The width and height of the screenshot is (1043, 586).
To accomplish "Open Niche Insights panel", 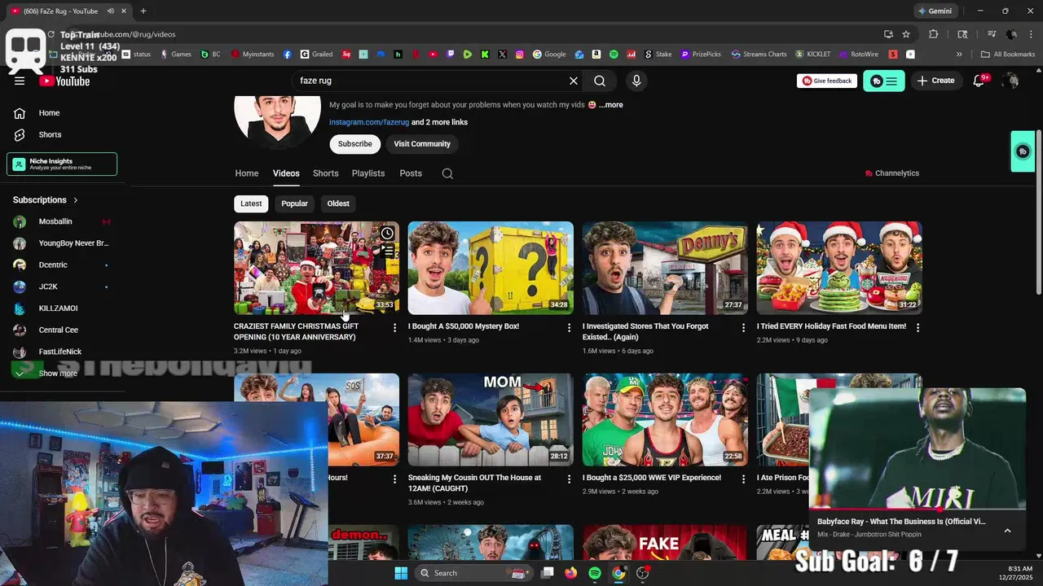I will tap(62, 164).
